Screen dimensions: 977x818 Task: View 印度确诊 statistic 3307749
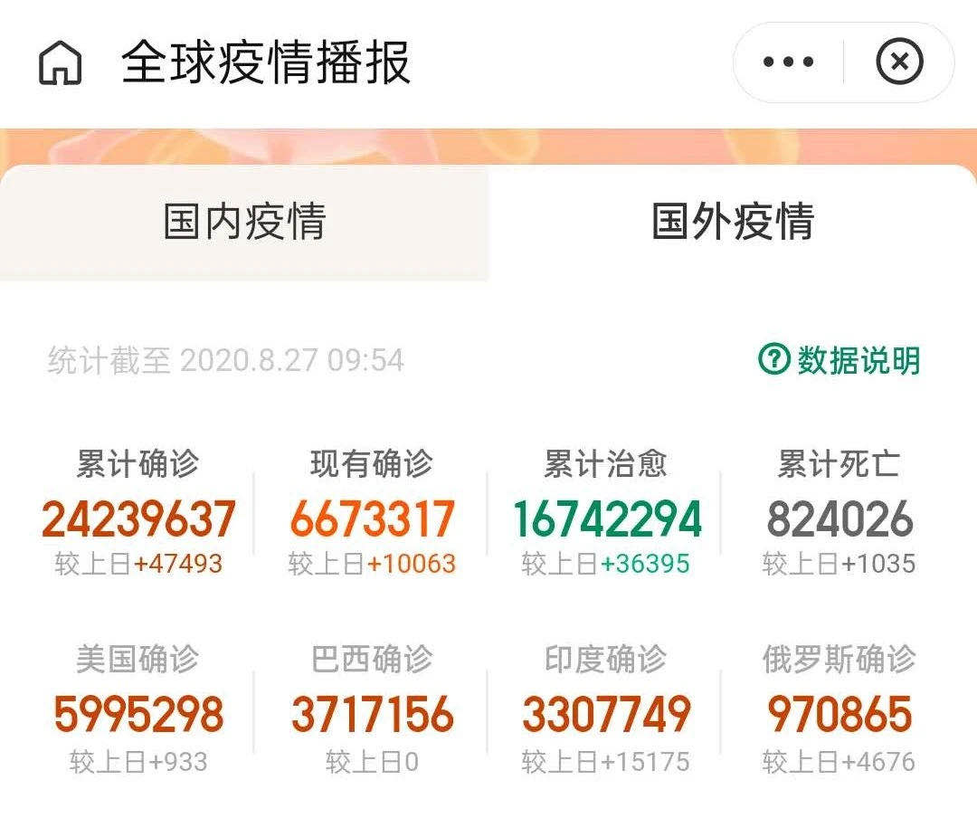tap(606, 714)
